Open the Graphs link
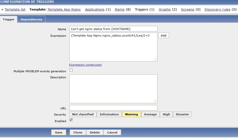The image size is (238, 138). pyautogui.click(x=165, y=9)
